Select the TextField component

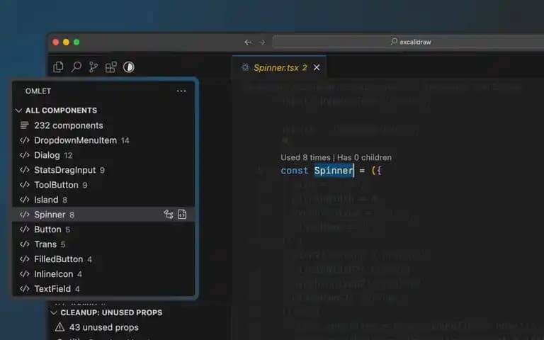tap(103, 289)
